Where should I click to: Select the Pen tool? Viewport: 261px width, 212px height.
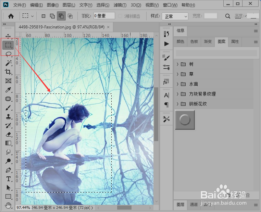click(x=8, y=170)
